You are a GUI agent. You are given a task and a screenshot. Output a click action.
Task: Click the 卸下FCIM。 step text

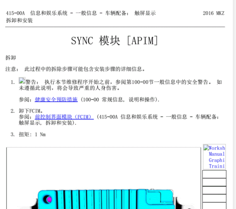coord(31,111)
